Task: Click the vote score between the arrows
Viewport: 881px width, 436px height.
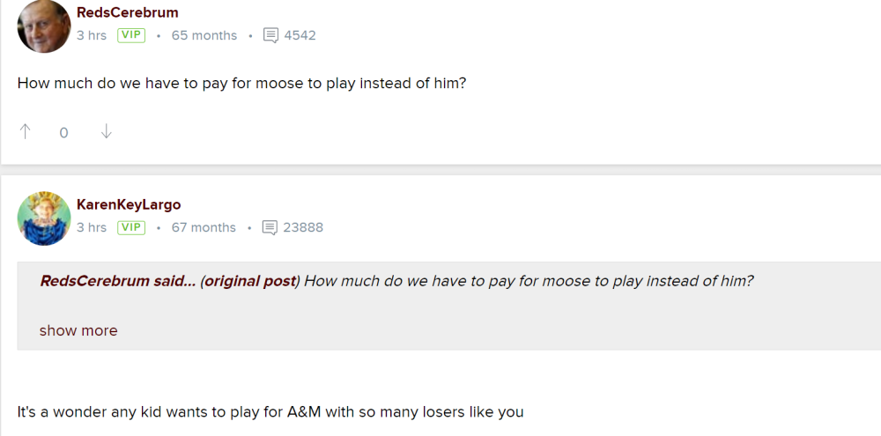Action: coord(63,133)
